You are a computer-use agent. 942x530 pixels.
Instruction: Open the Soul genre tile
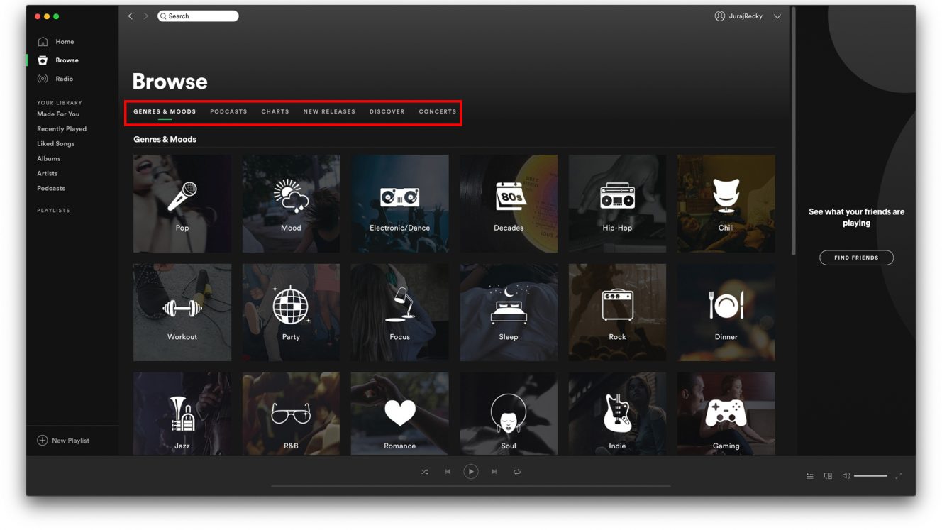509,414
